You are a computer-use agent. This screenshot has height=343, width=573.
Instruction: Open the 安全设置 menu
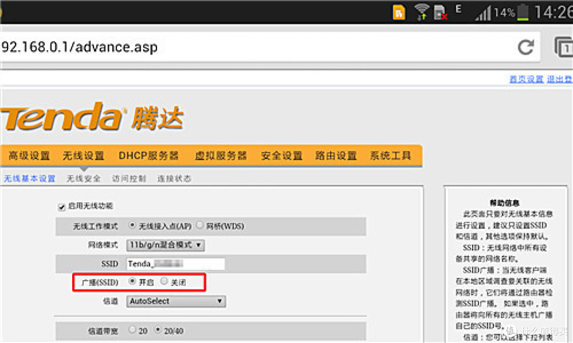(x=282, y=156)
